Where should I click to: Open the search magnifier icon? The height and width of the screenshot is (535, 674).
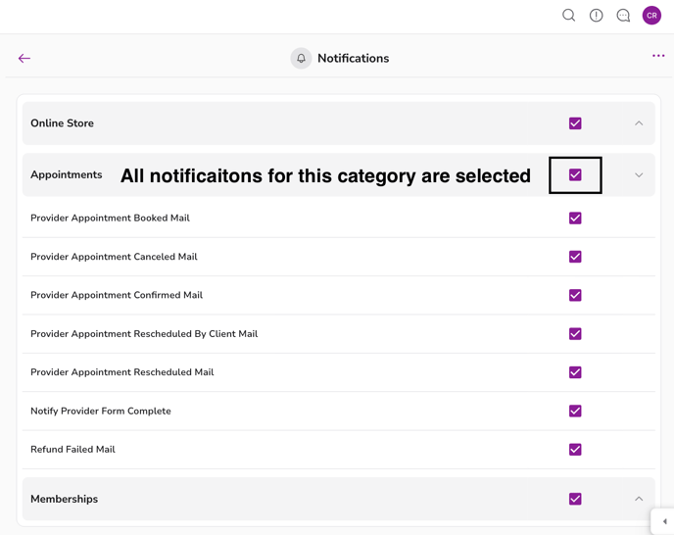pyautogui.click(x=568, y=16)
